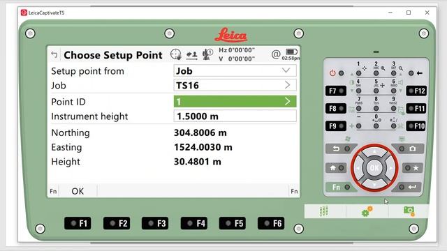The width and height of the screenshot is (447, 251).
Task: Click the F10 function key
Action: point(416,125)
